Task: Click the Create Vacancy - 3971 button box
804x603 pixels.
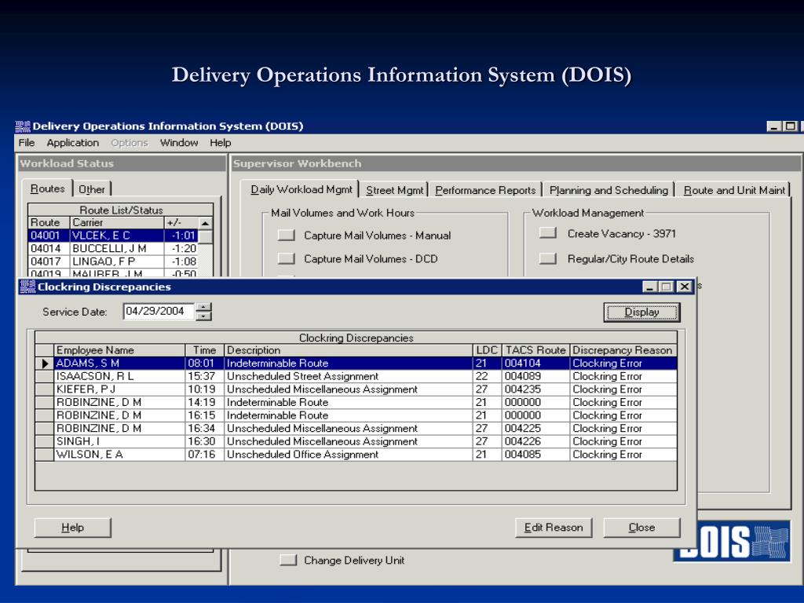Action: (x=547, y=233)
